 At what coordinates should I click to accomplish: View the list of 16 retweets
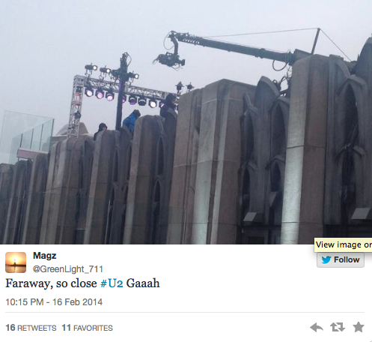coord(31,328)
